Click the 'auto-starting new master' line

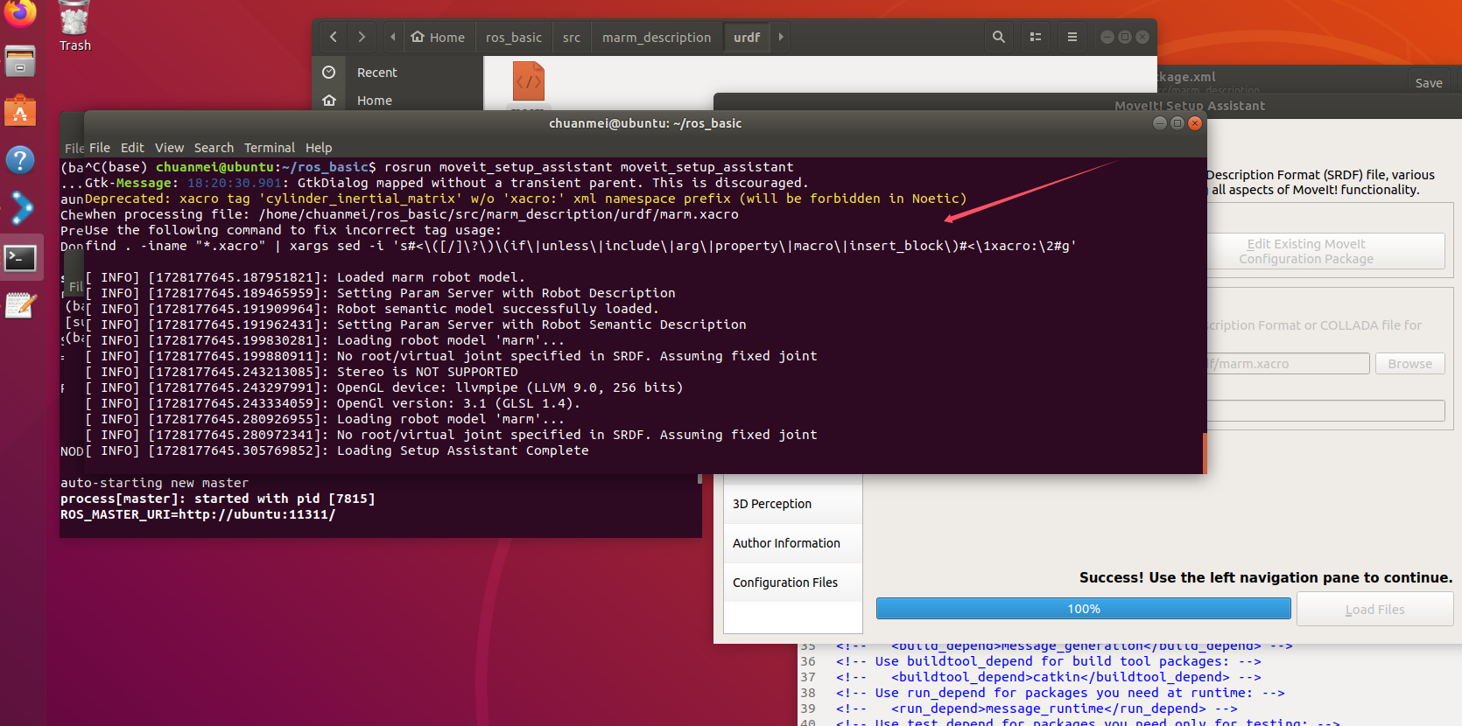154,483
